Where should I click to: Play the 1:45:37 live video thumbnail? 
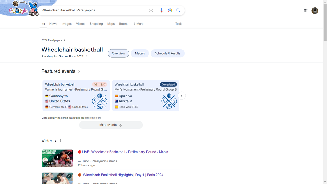[x=57, y=158]
